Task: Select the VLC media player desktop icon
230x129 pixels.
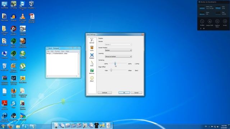Action: pos(23,18)
